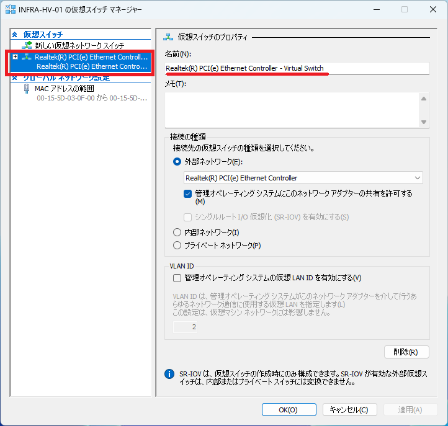Minimize the Virtual Switch Manager window
This screenshot has width=448, height=426.
pyautogui.click(x=377, y=9)
